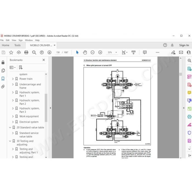Collapse the left navigation pane arrow
This screenshot has width=192, height=192.
[50, 108]
